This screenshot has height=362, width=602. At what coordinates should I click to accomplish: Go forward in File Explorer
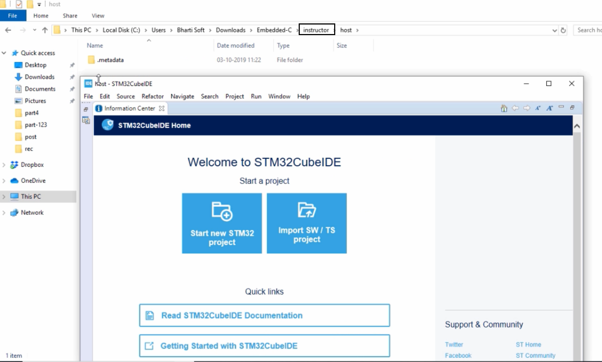coord(23,30)
